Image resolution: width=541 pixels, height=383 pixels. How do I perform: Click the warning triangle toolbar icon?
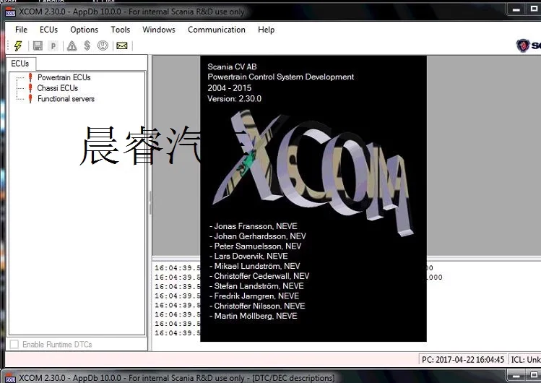coord(72,46)
